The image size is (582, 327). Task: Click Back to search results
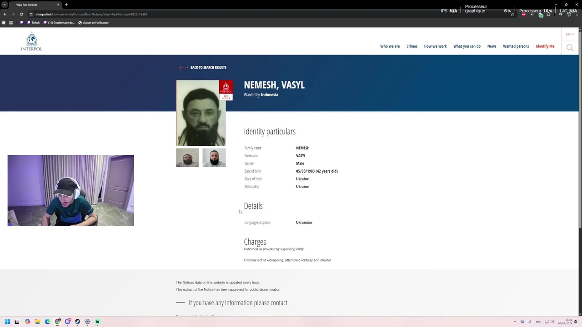coord(208,68)
